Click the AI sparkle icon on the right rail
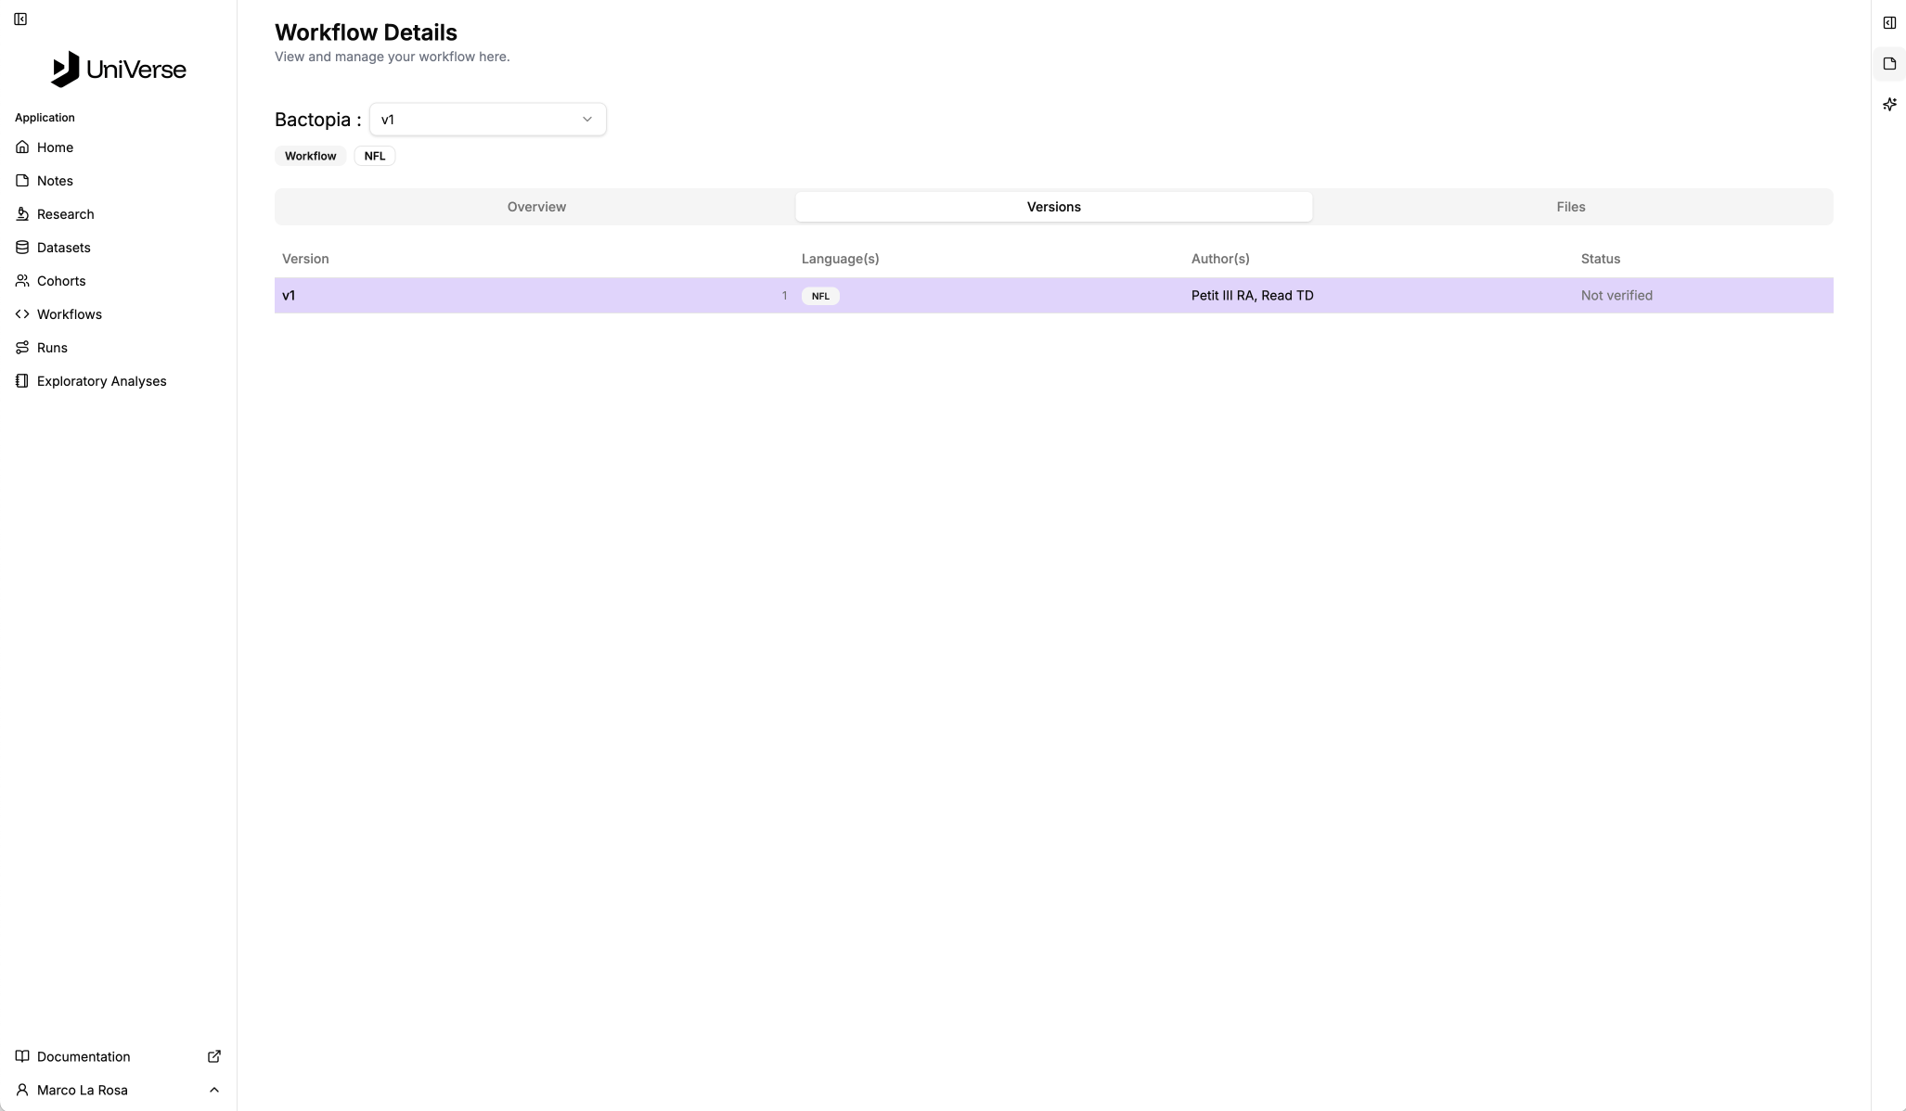This screenshot has height=1111, width=1906. tap(1889, 105)
